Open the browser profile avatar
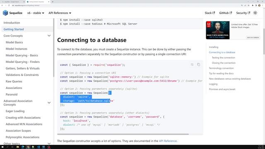265x149 pixels. pos(259,5)
